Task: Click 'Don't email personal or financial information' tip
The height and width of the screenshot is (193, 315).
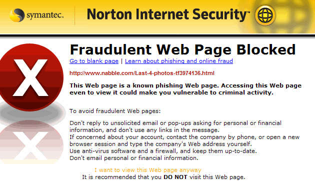Action: [134, 158]
